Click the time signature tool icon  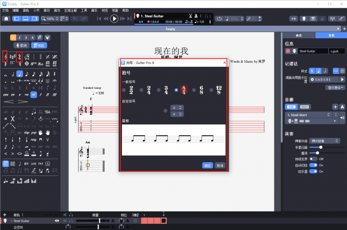click(20, 57)
